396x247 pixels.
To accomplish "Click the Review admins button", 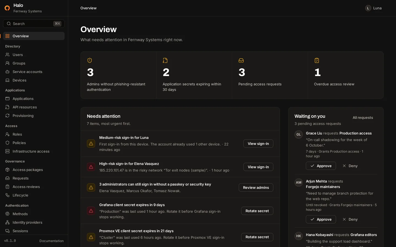I will point(256,187).
